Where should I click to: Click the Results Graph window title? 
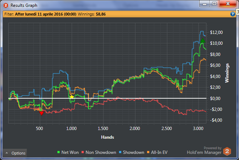(24, 5)
